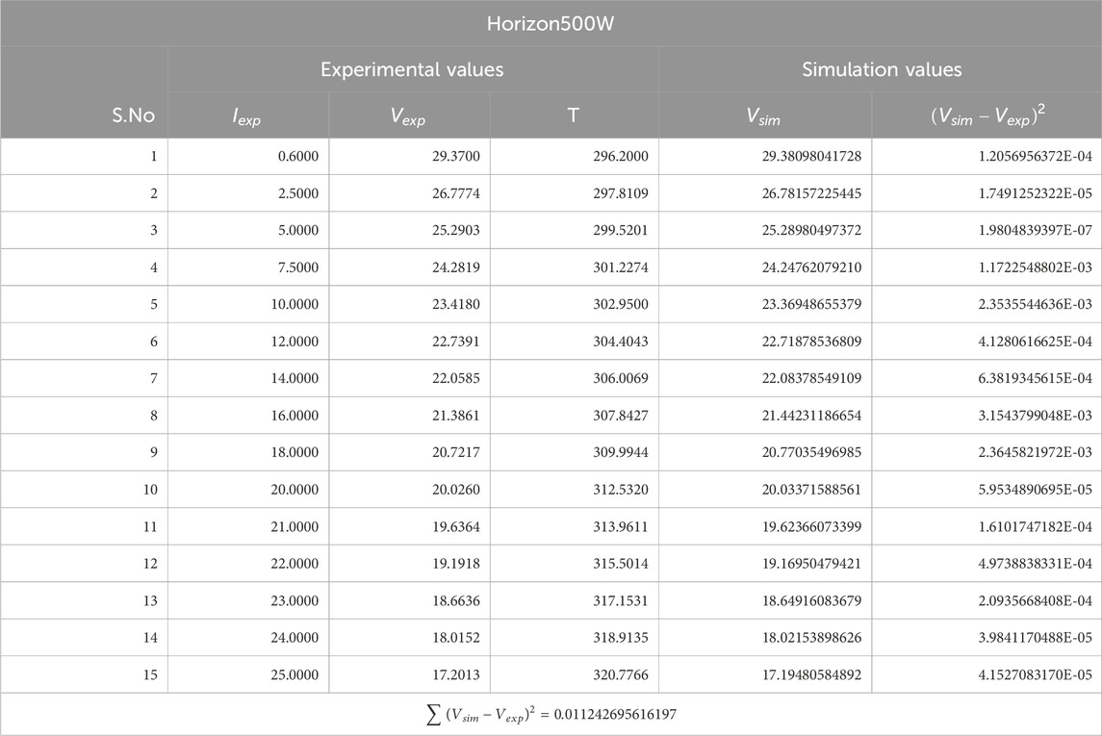The height and width of the screenshot is (736, 1102).
Task: Click the T column header
Action: coord(574,115)
